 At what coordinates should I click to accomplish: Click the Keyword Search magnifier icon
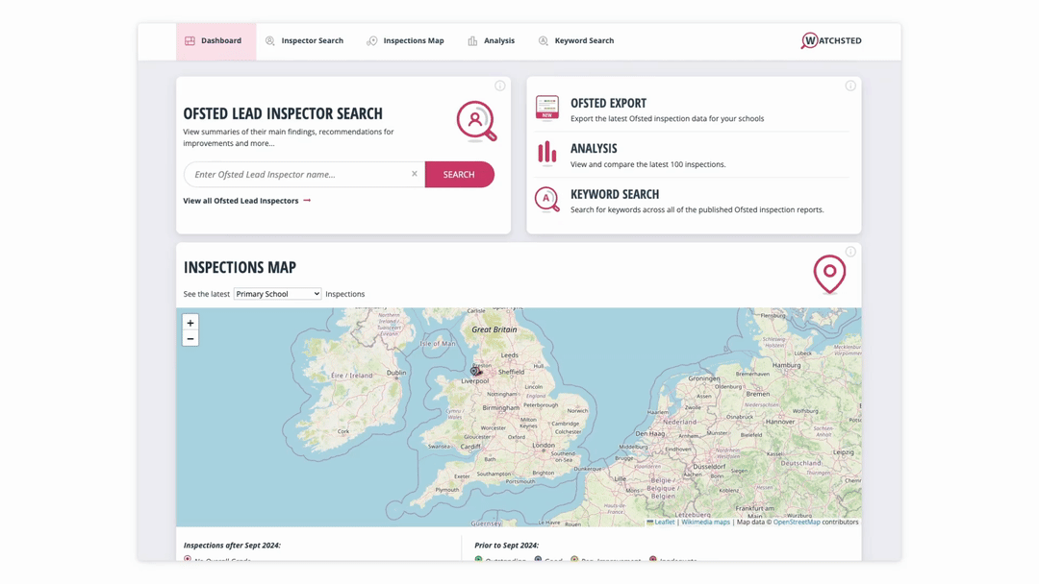click(547, 199)
